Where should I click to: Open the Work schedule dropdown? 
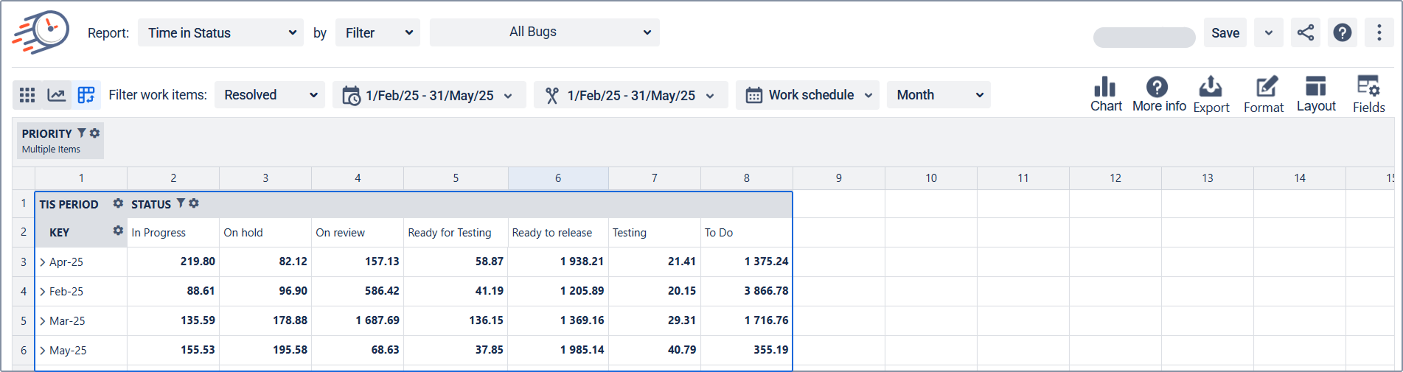click(807, 95)
